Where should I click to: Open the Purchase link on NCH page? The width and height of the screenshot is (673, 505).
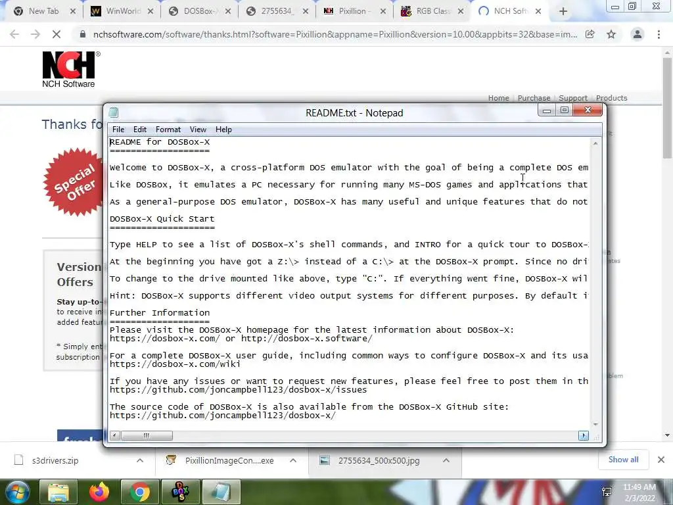[x=534, y=98]
